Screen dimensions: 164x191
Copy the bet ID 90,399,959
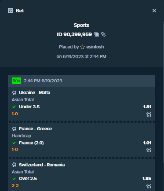[x=97, y=34]
